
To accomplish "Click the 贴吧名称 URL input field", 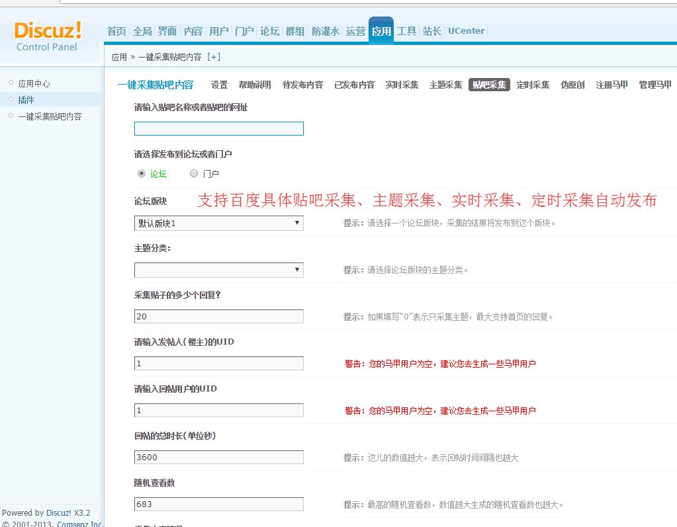I will point(218,129).
